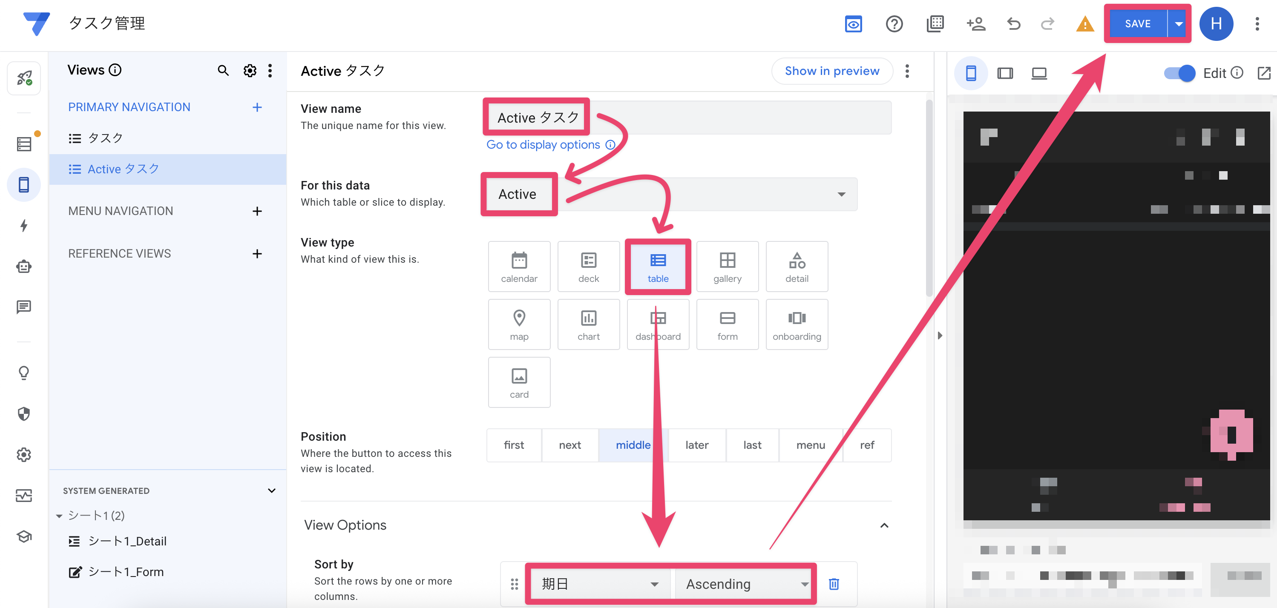Toggle the Edit switch in preview
Image resolution: width=1277 pixels, height=608 pixels.
[x=1180, y=73]
